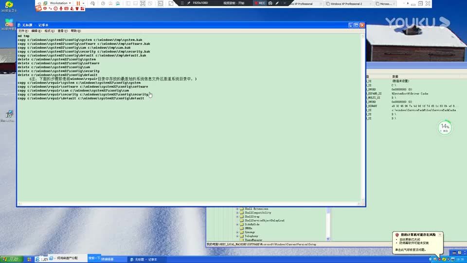Image resolution: width=467 pixels, height=263 pixels.
Task: Enter full screen mode icon
Action: 143,3
